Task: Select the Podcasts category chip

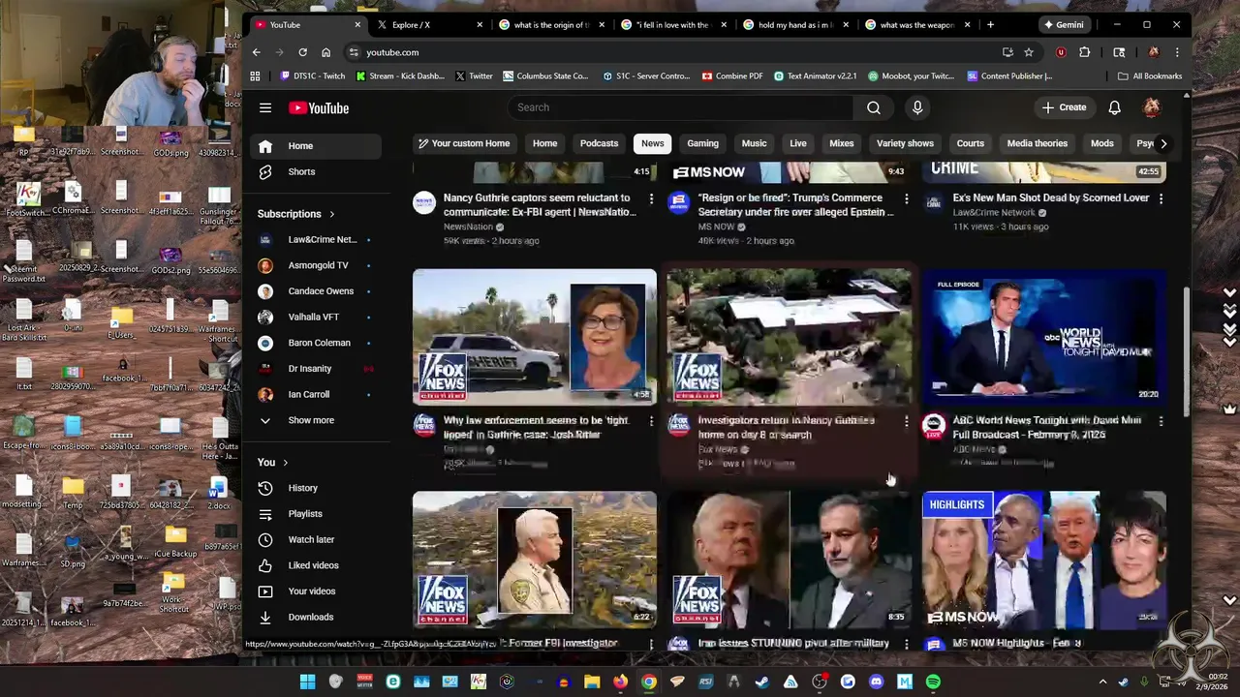Action: [599, 143]
